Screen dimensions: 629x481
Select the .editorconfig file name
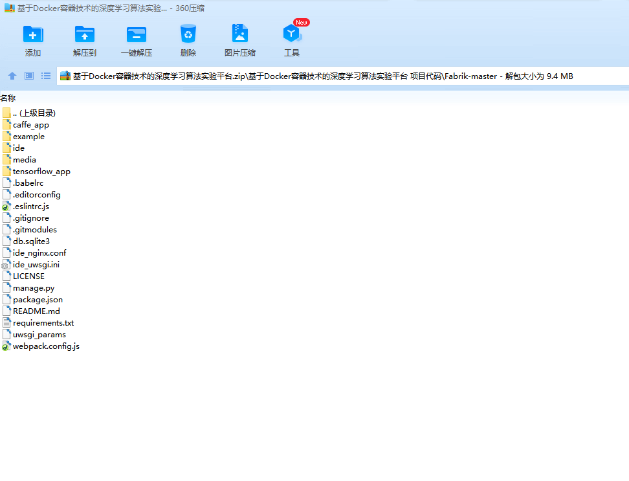click(x=36, y=195)
